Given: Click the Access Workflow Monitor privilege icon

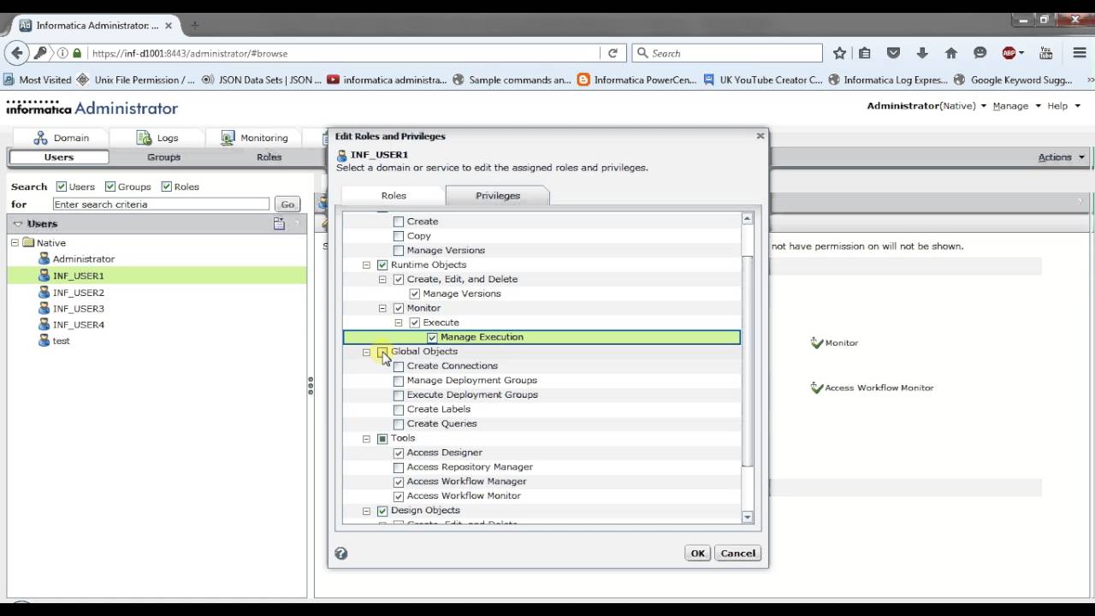Looking at the screenshot, I should (x=816, y=388).
